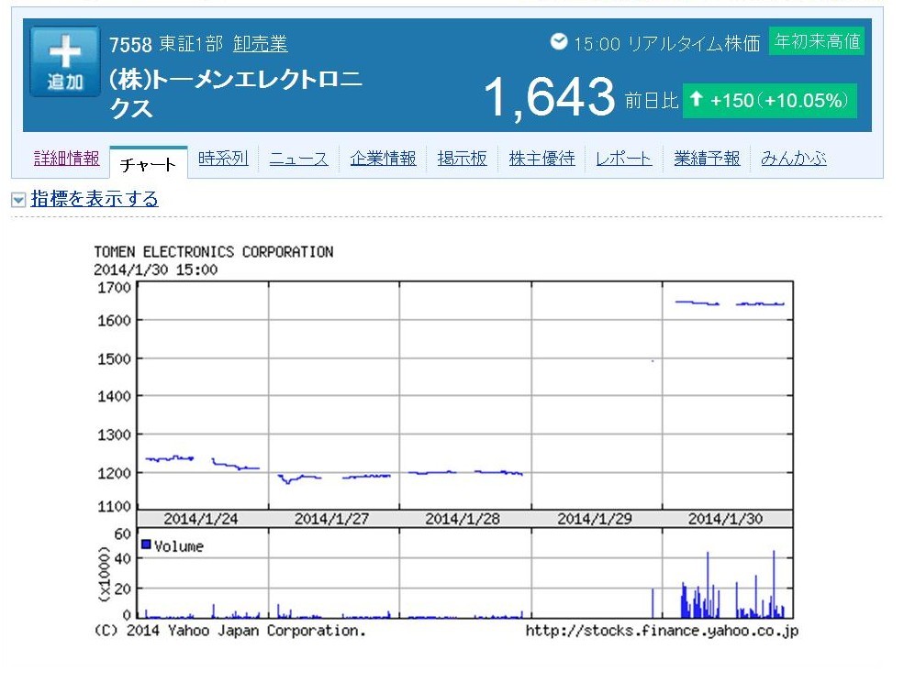Click the (C) 2014 Yahoo Japan Corporation. text
Image resolution: width=904 pixels, height=682 pixels.
(230, 631)
